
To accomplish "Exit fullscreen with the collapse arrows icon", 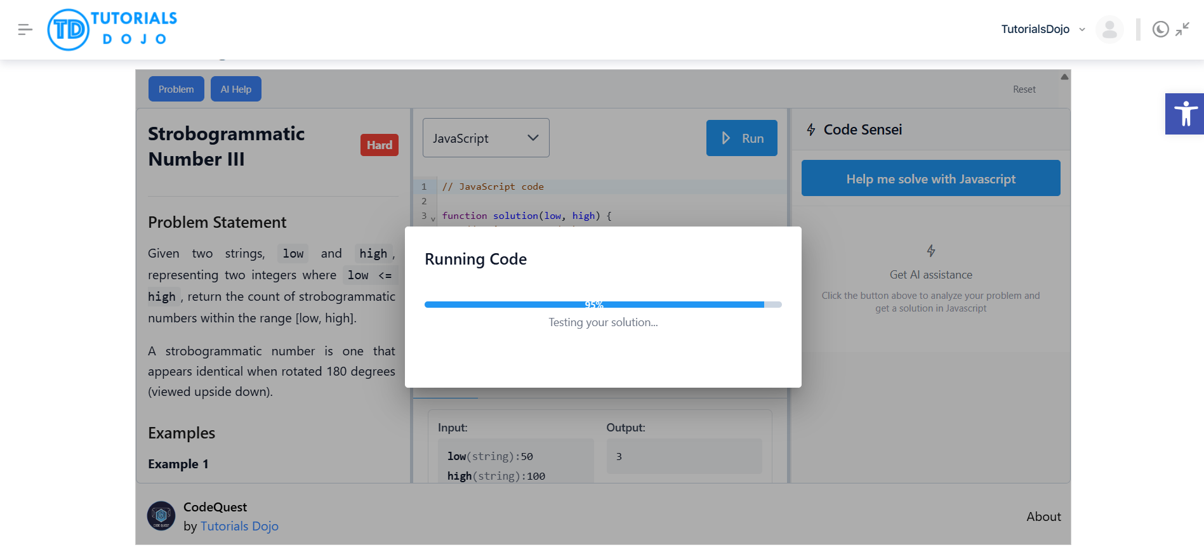I will pyautogui.click(x=1182, y=29).
